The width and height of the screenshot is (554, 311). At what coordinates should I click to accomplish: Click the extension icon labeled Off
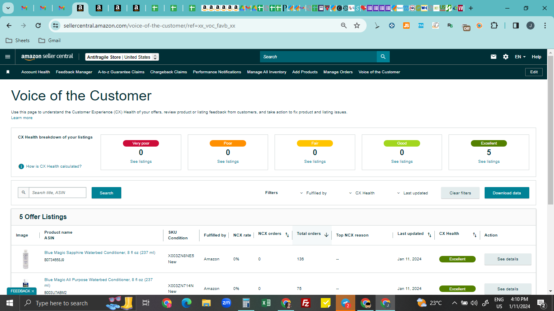tap(466, 27)
